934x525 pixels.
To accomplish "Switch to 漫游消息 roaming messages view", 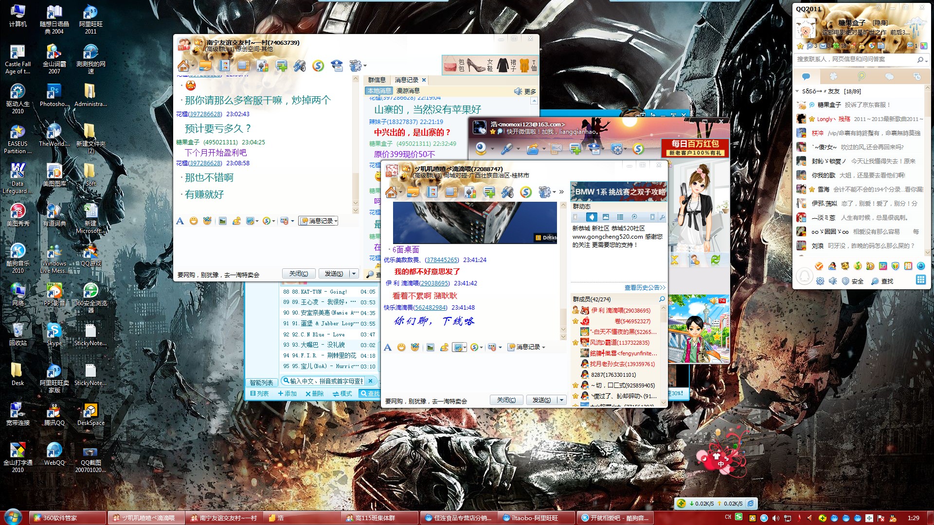I will click(x=408, y=91).
